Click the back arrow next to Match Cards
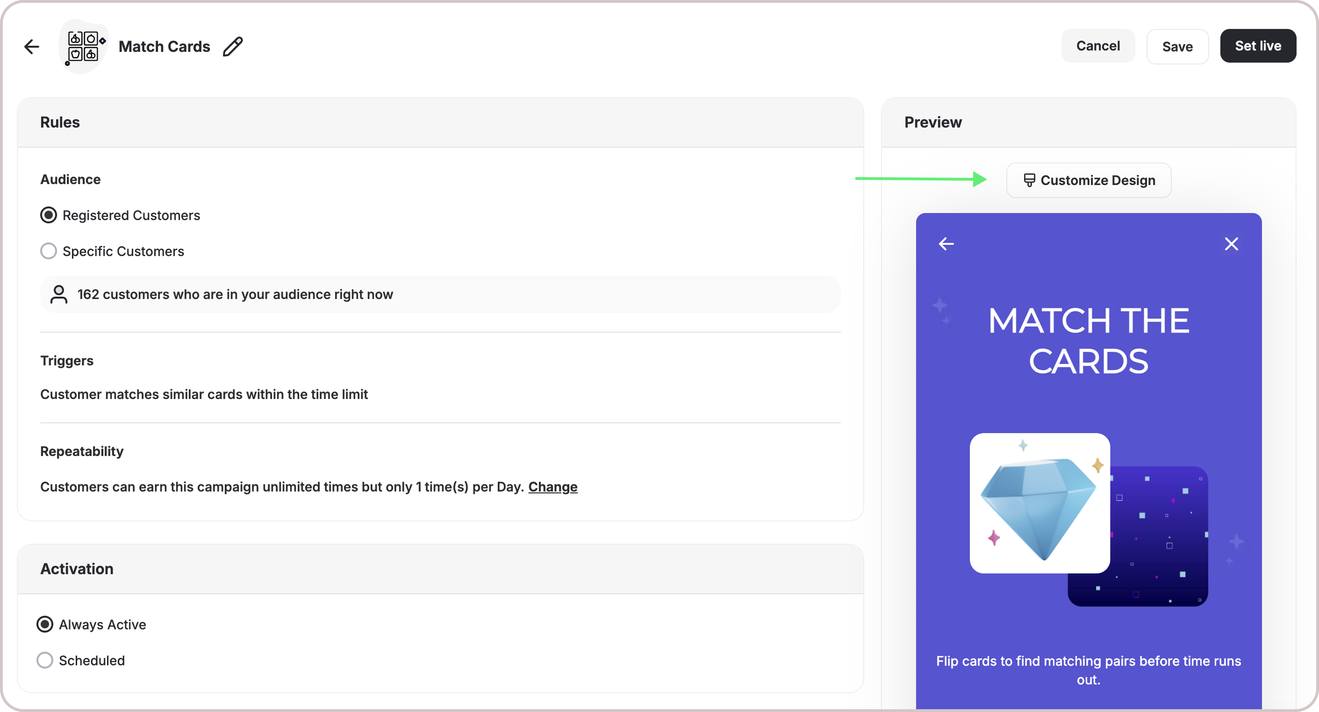This screenshot has width=1319, height=712. pyautogui.click(x=32, y=47)
